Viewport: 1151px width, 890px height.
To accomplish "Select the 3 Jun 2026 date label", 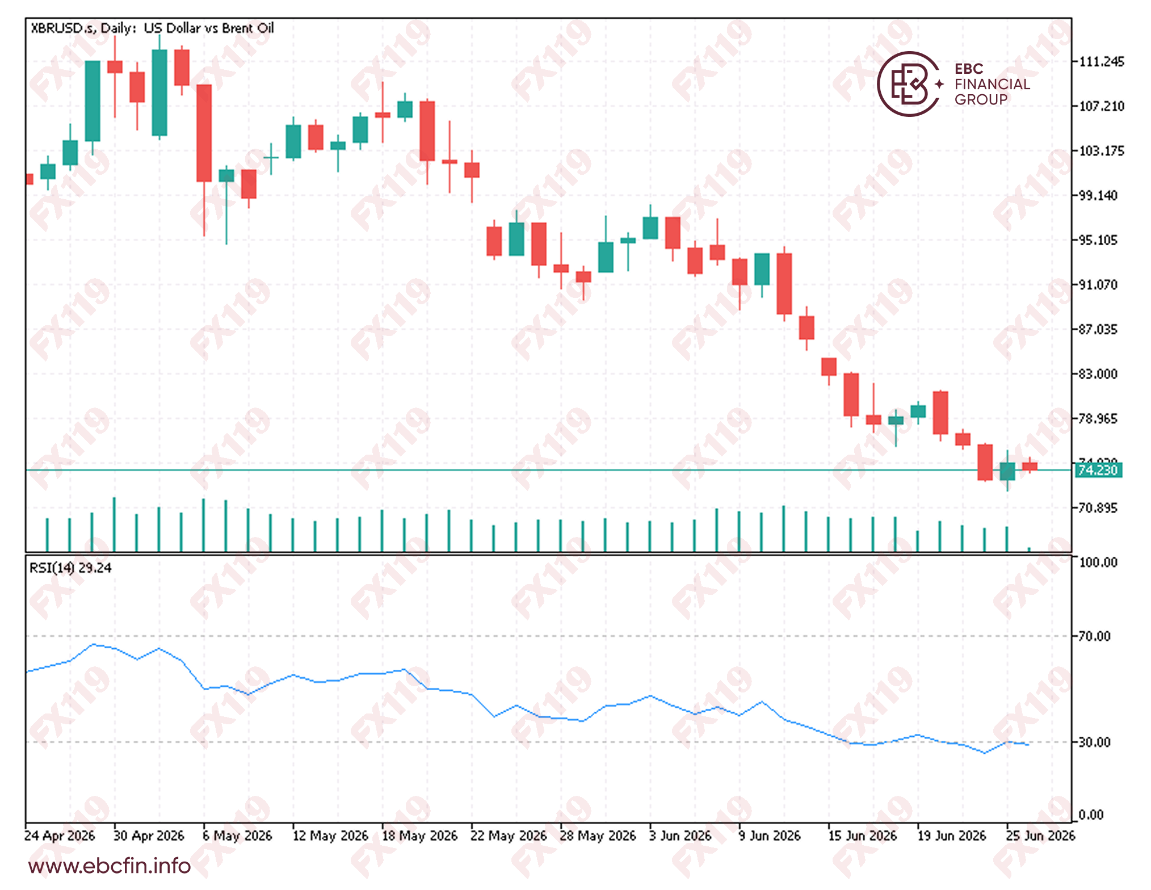I will coord(680,836).
